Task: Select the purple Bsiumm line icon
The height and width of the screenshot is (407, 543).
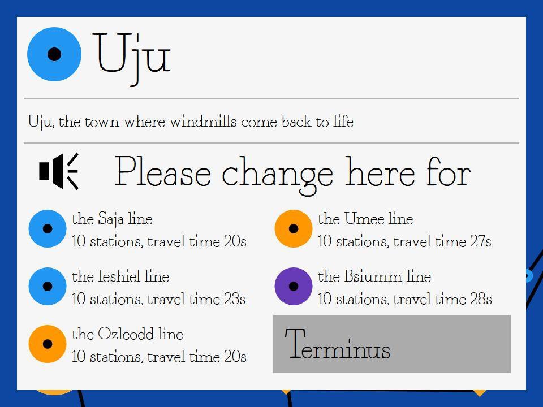Action: coord(294,286)
